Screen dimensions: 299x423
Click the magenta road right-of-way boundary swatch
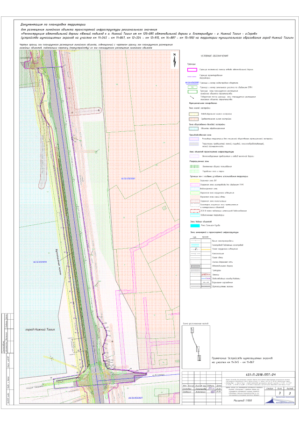tap(192, 70)
